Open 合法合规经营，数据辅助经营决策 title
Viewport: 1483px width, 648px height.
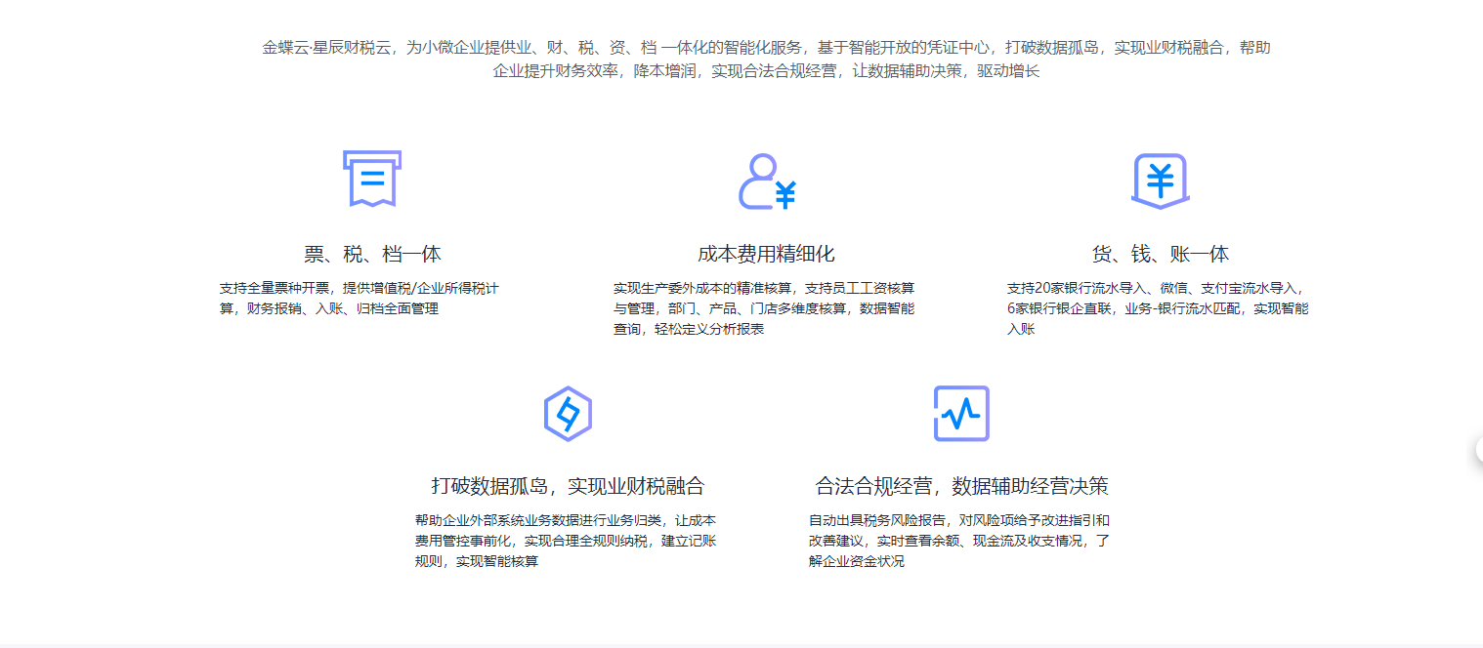coord(961,486)
